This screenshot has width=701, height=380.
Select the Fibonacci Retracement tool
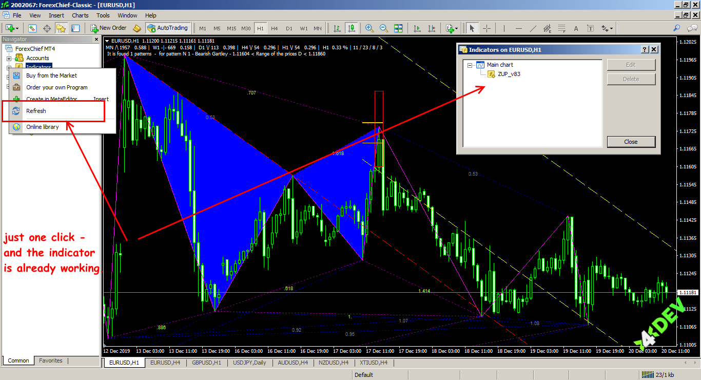tap(562, 28)
